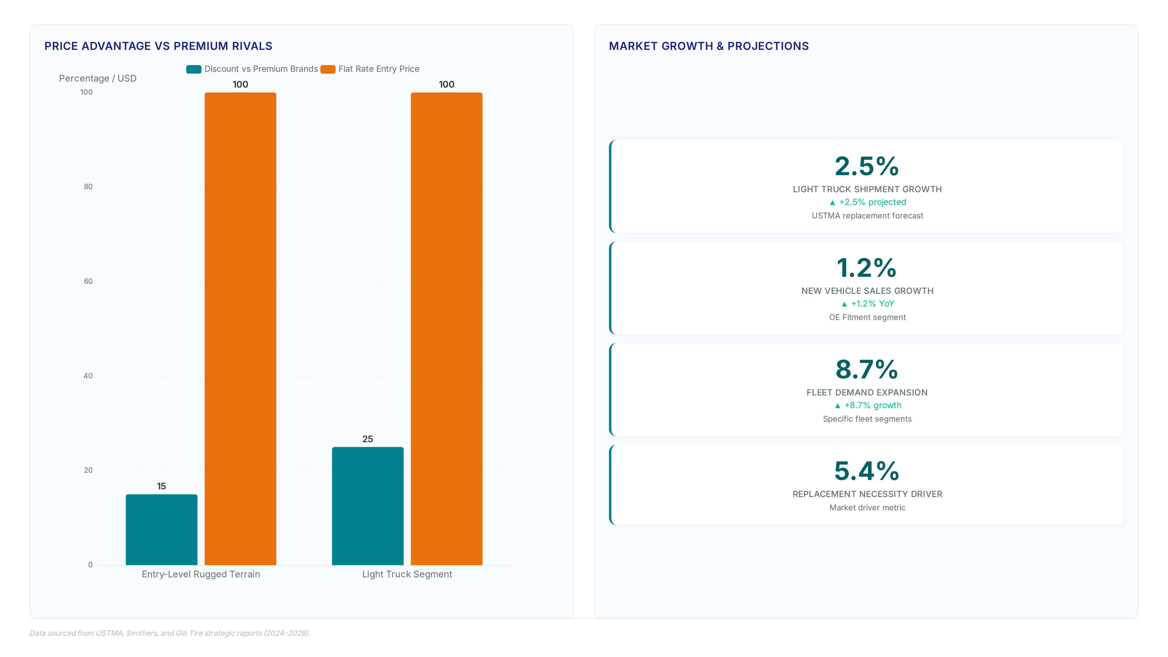Click the New Vehicle Sales Growth label

point(867,291)
